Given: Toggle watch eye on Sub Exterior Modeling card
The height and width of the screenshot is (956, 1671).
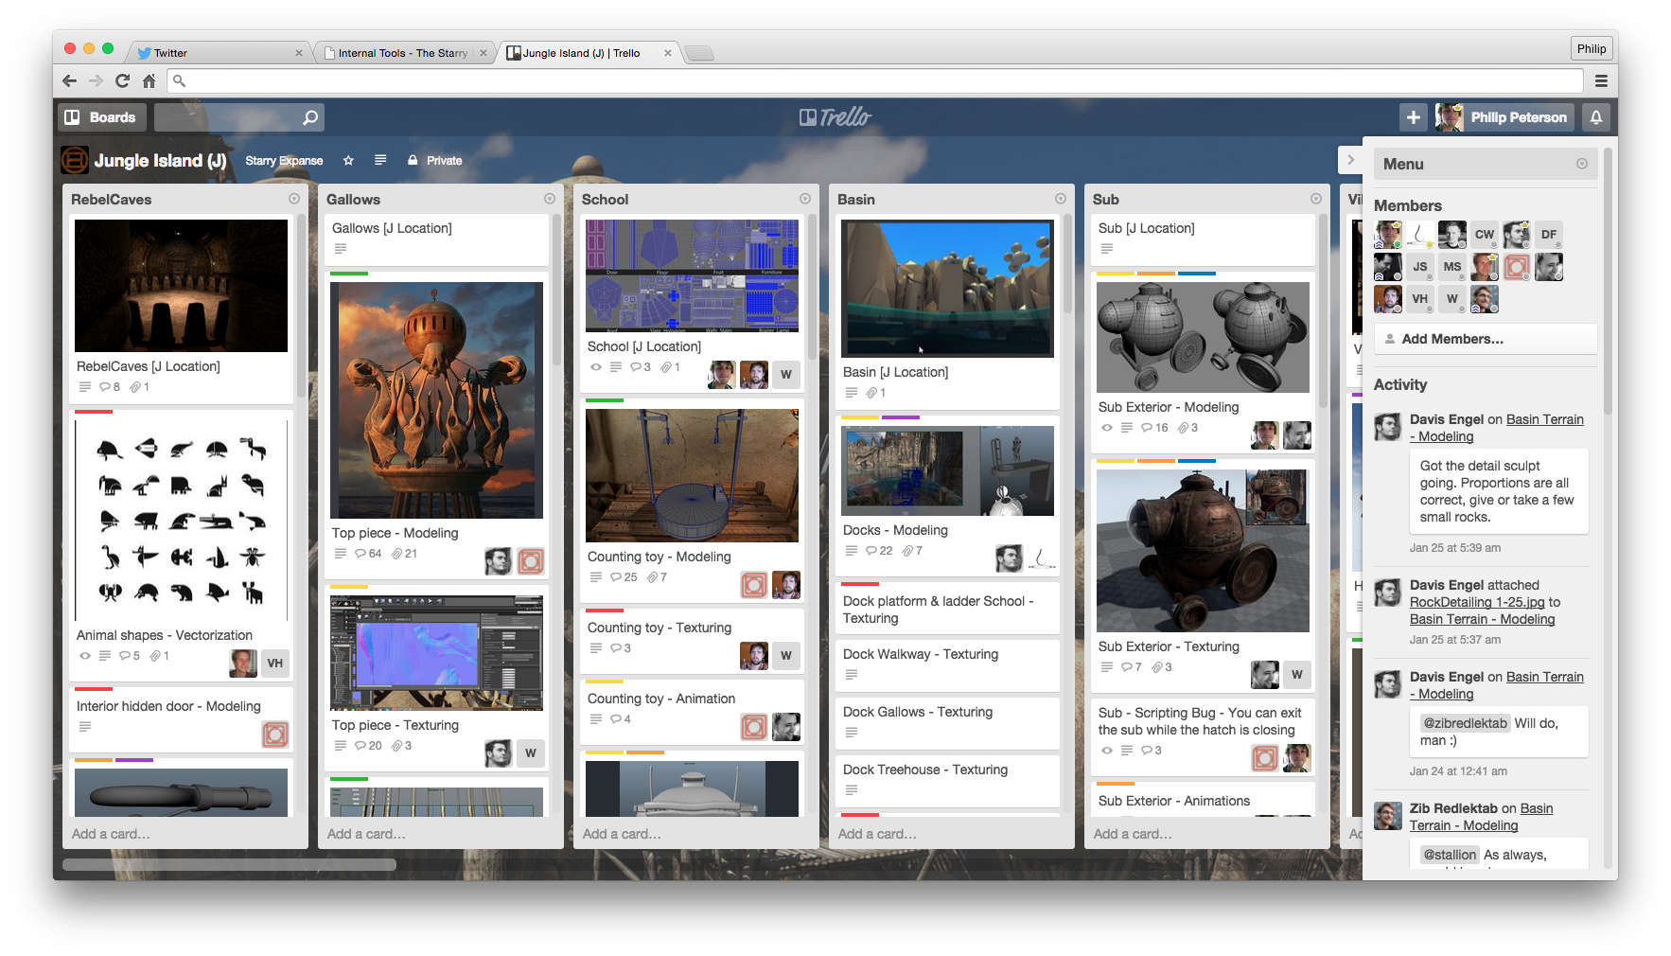Looking at the screenshot, I should click(x=1107, y=428).
